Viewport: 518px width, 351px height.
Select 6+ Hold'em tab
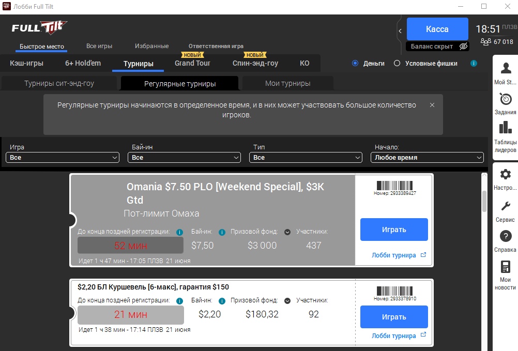point(83,63)
